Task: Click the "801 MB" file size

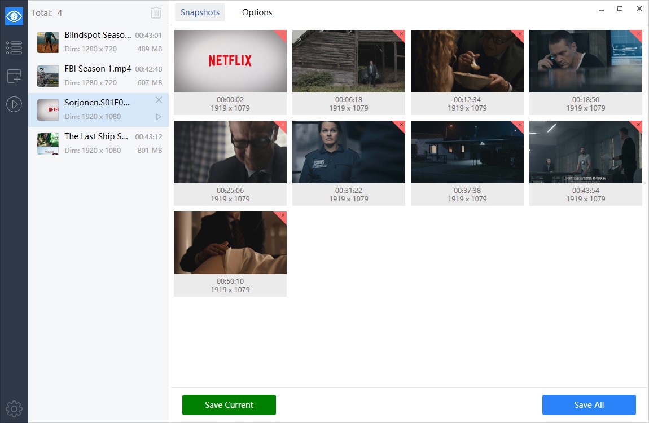Action: point(150,151)
